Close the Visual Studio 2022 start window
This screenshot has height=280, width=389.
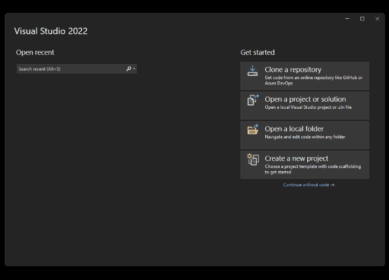pos(377,19)
